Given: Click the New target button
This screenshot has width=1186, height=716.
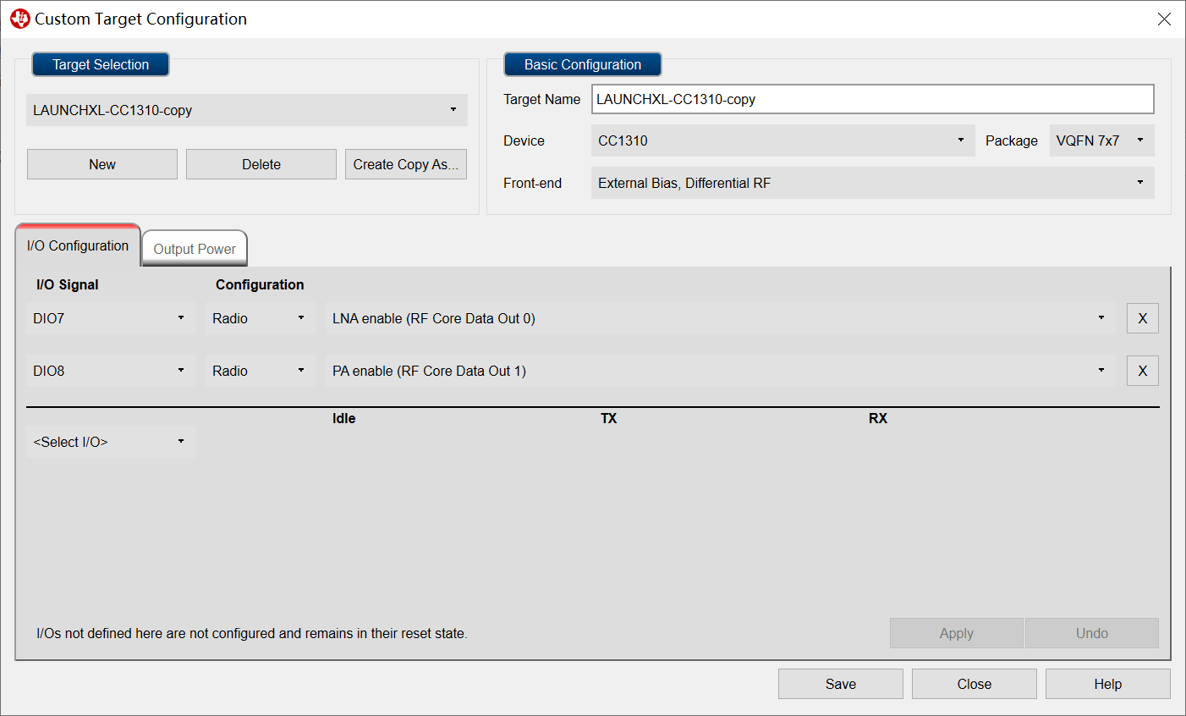Looking at the screenshot, I should (102, 164).
